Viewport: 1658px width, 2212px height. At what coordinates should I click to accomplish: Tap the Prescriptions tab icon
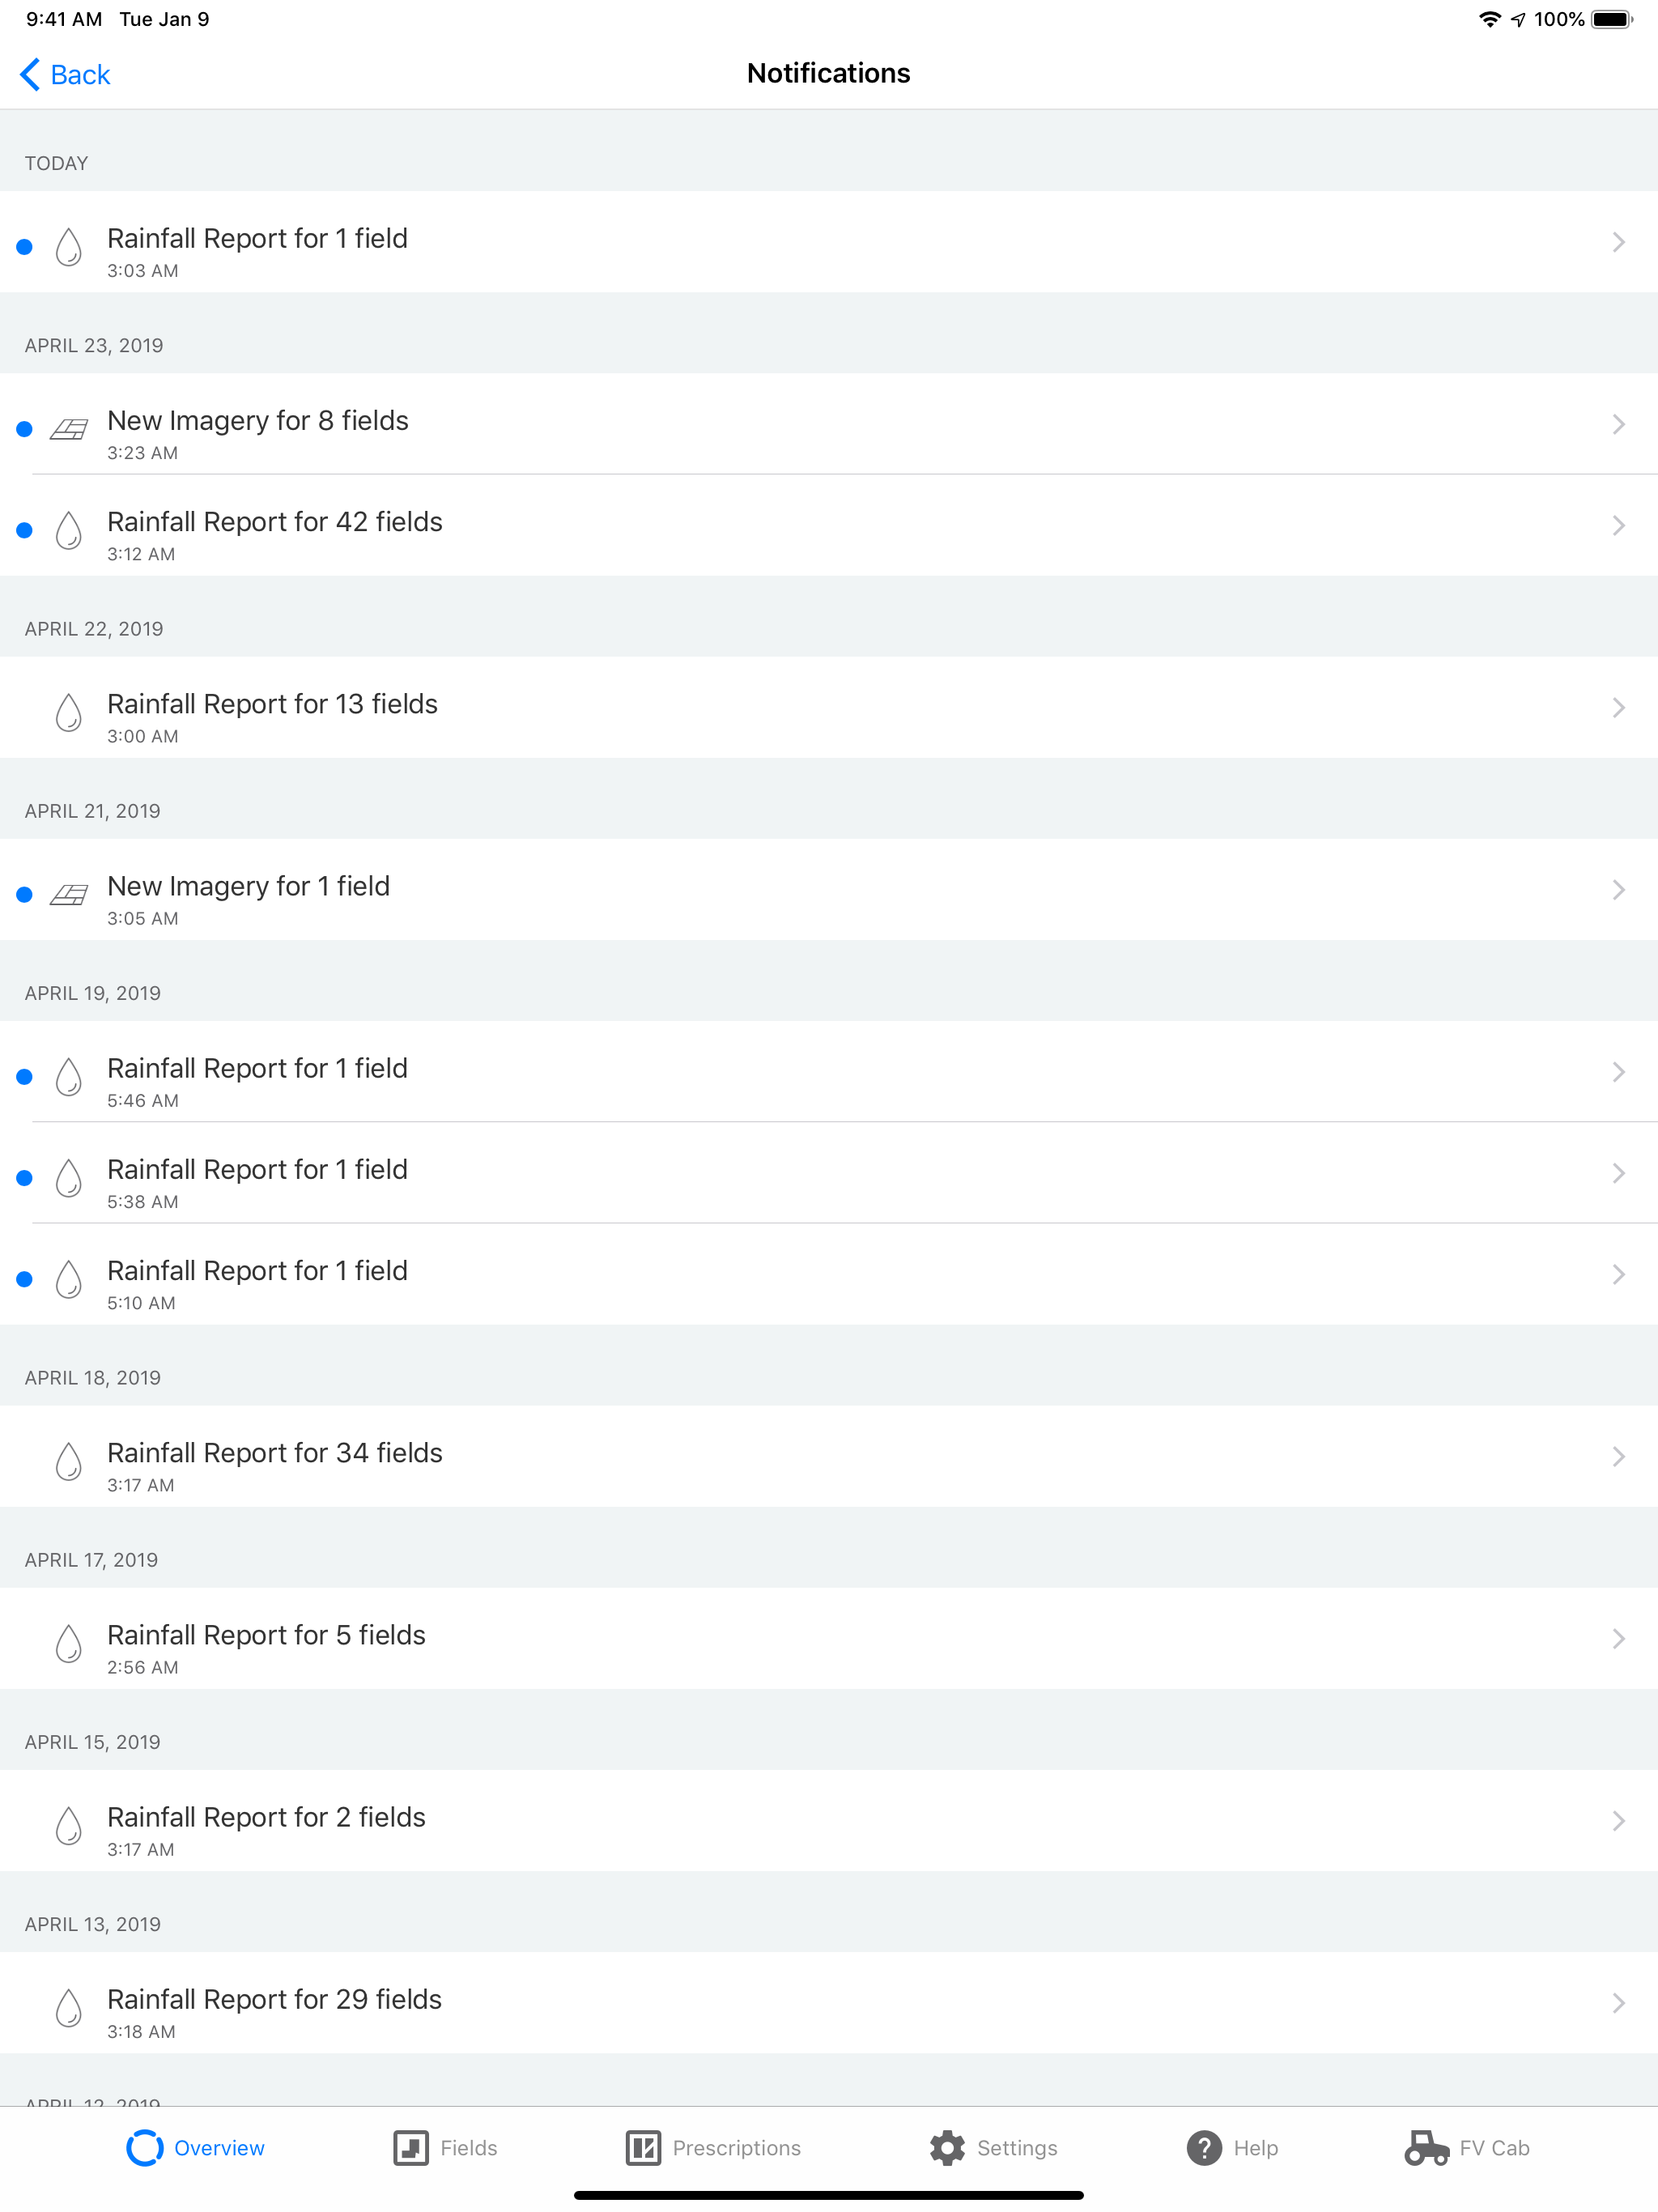643,2147
